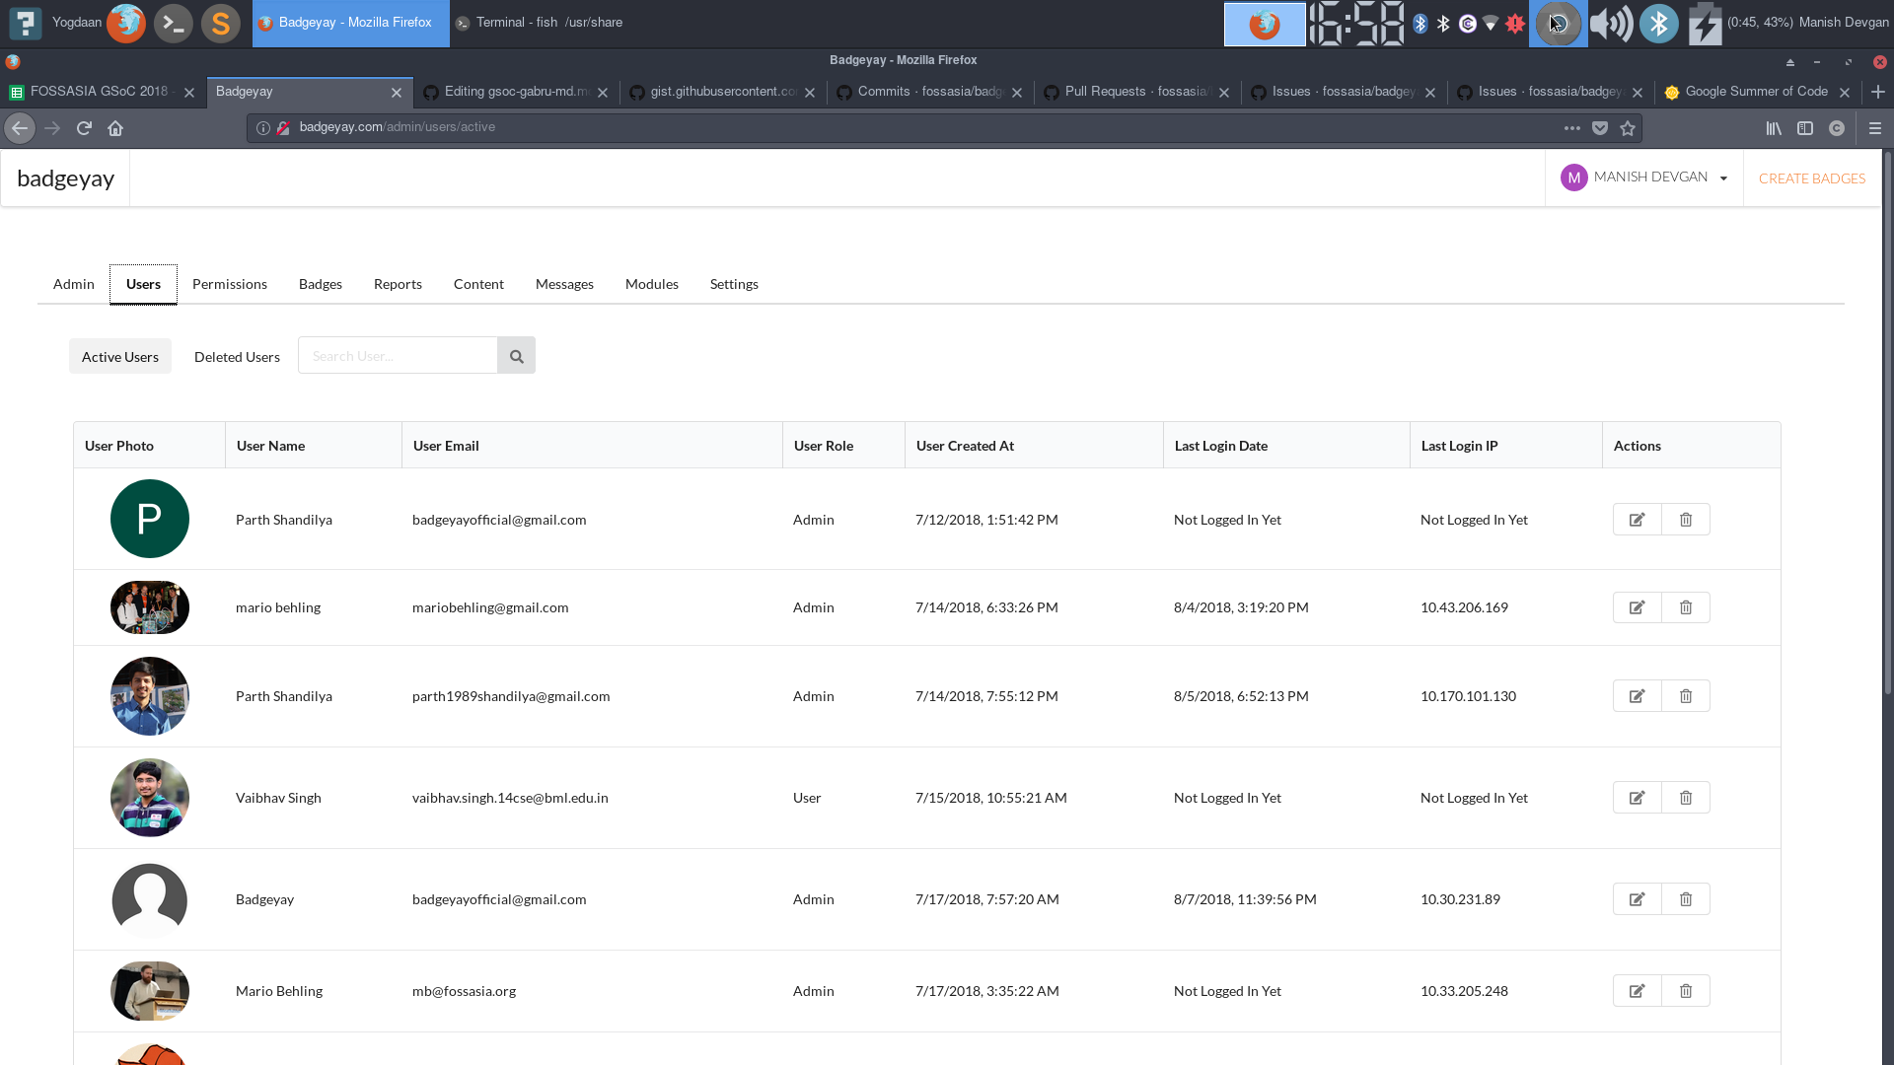Delete user Vaibhav Singh

[1686, 798]
